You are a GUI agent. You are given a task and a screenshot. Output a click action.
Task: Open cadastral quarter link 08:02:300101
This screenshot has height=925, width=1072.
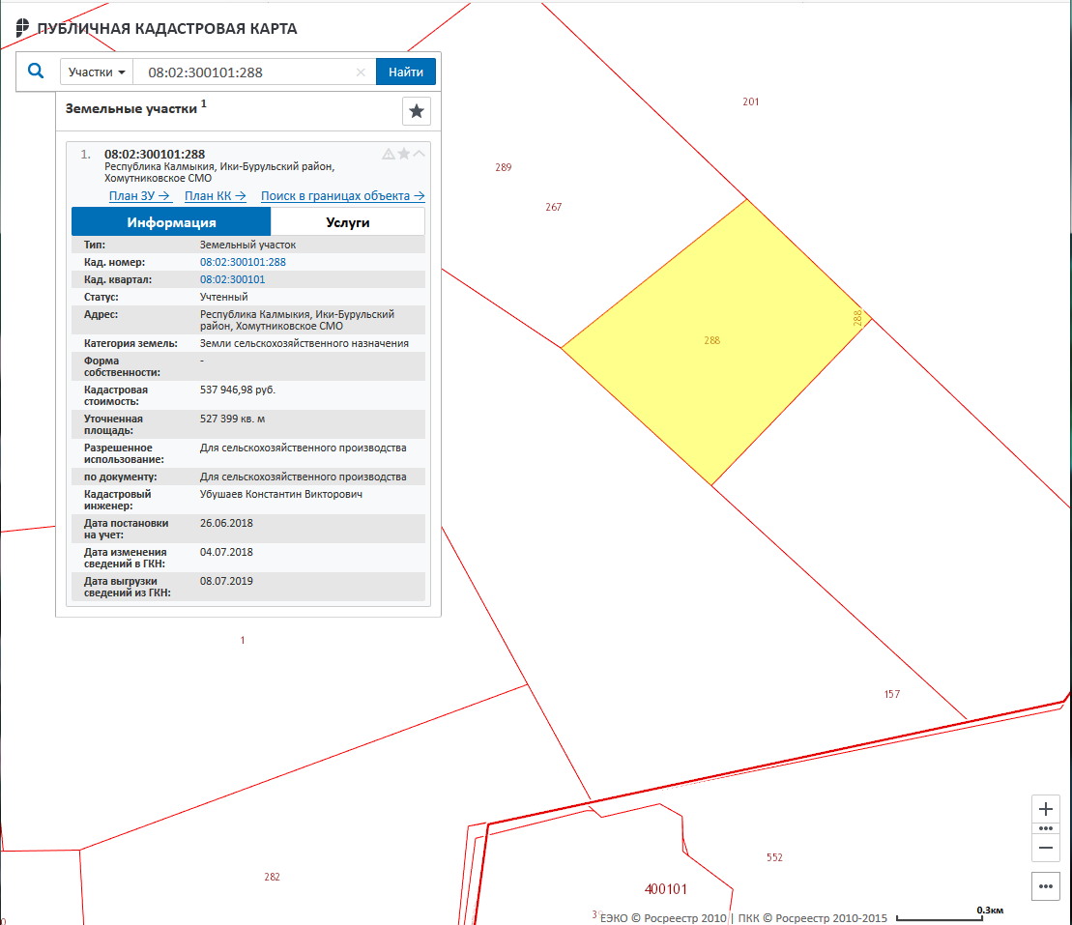point(232,279)
